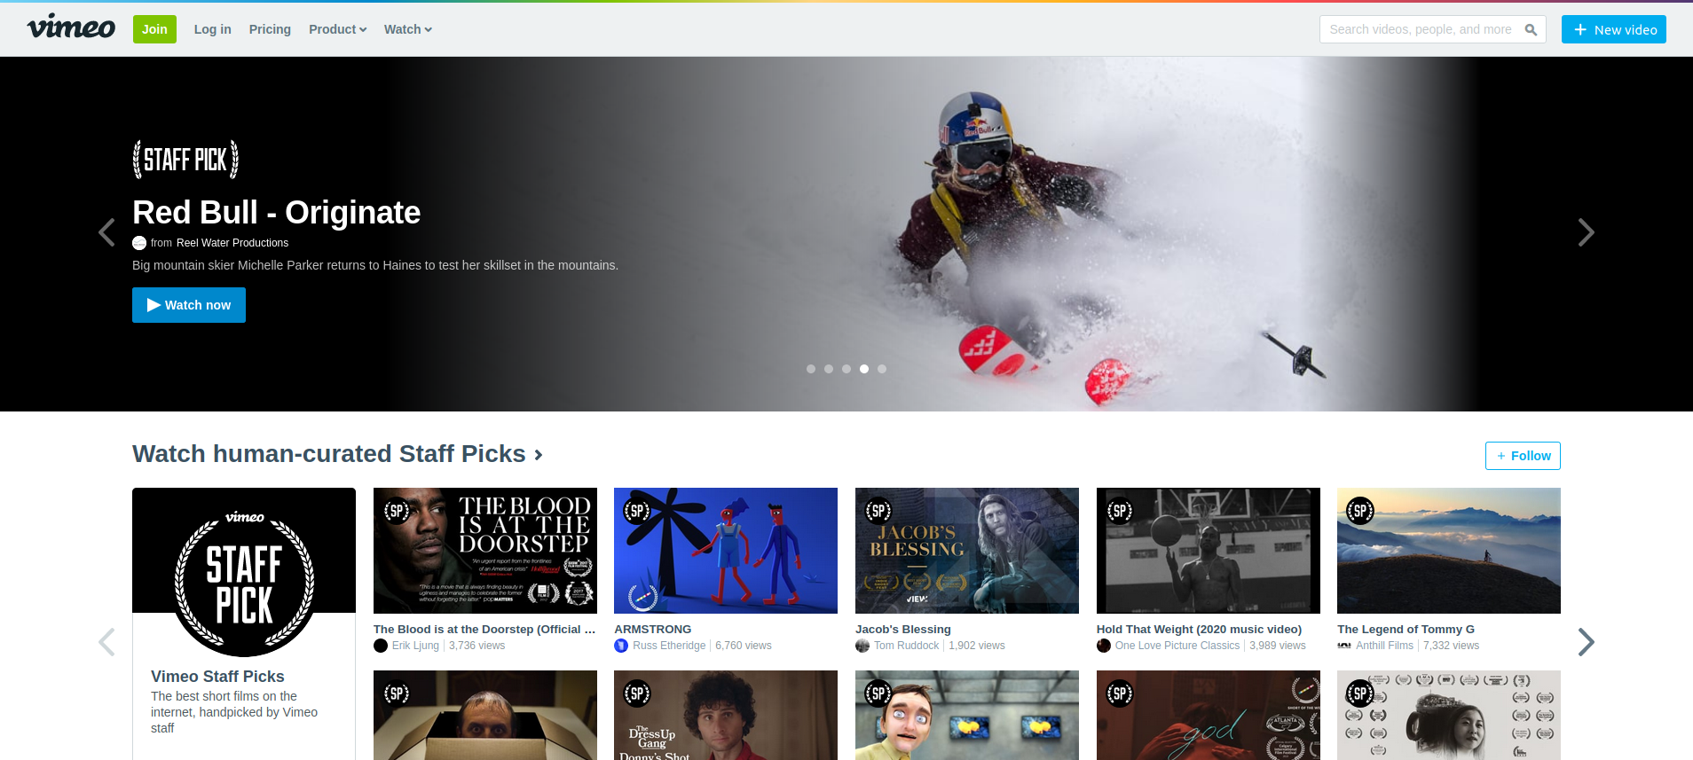Select the second carousel dot
Viewport: 1693px width, 760px height.
[829, 369]
